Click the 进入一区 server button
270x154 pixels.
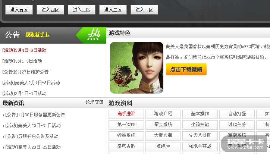click(x=144, y=10)
